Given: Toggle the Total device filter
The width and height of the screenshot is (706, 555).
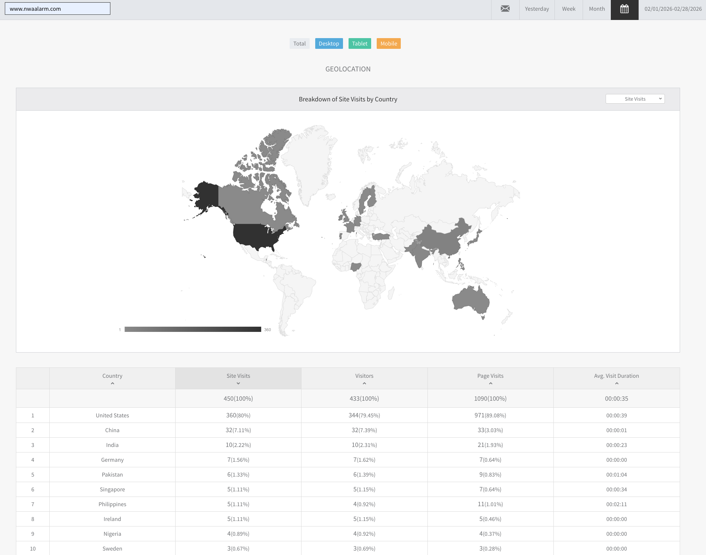Looking at the screenshot, I should point(300,44).
